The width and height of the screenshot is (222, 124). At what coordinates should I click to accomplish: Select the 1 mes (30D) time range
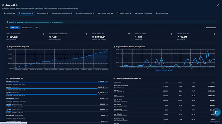tap(15, 28)
